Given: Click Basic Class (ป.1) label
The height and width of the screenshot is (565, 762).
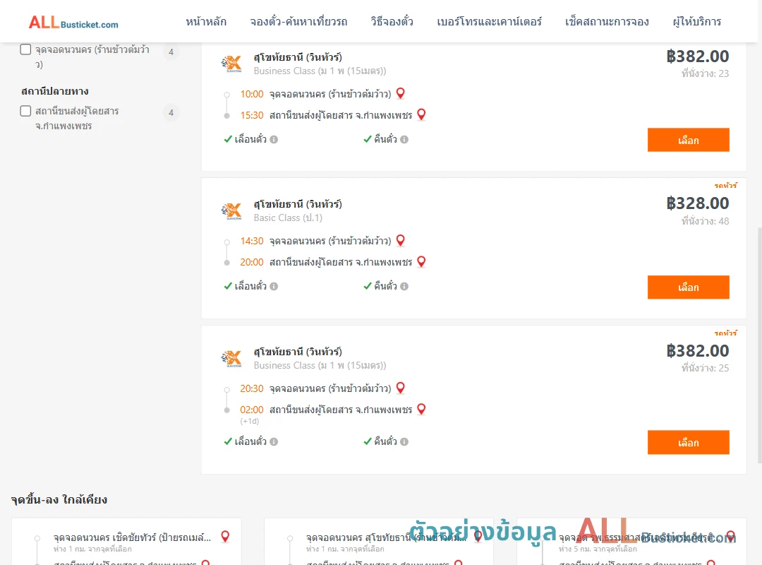Looking at the screenshot, I should click(x=288, y=218).
